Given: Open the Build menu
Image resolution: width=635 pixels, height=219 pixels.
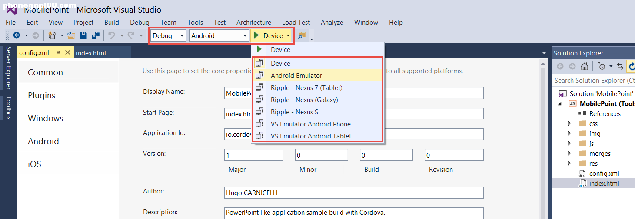Looking at the screenshot, I should [112, 22].
